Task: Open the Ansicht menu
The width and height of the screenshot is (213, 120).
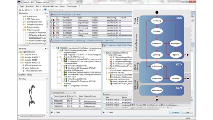Action: [38, 6]
